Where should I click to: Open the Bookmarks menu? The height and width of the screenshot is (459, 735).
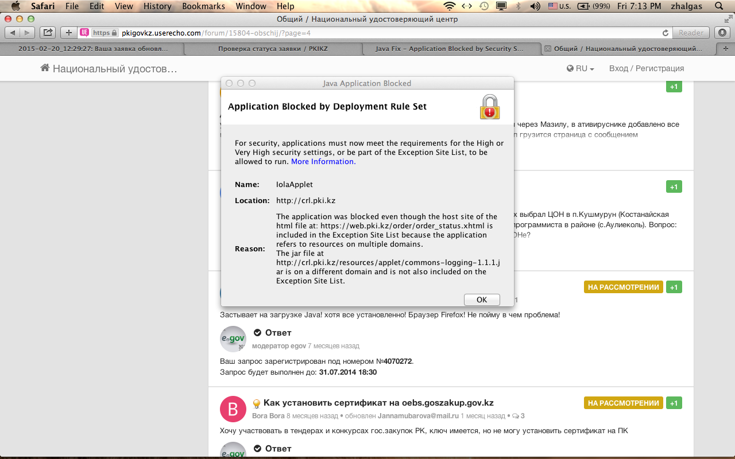click(x=204, y=6)
